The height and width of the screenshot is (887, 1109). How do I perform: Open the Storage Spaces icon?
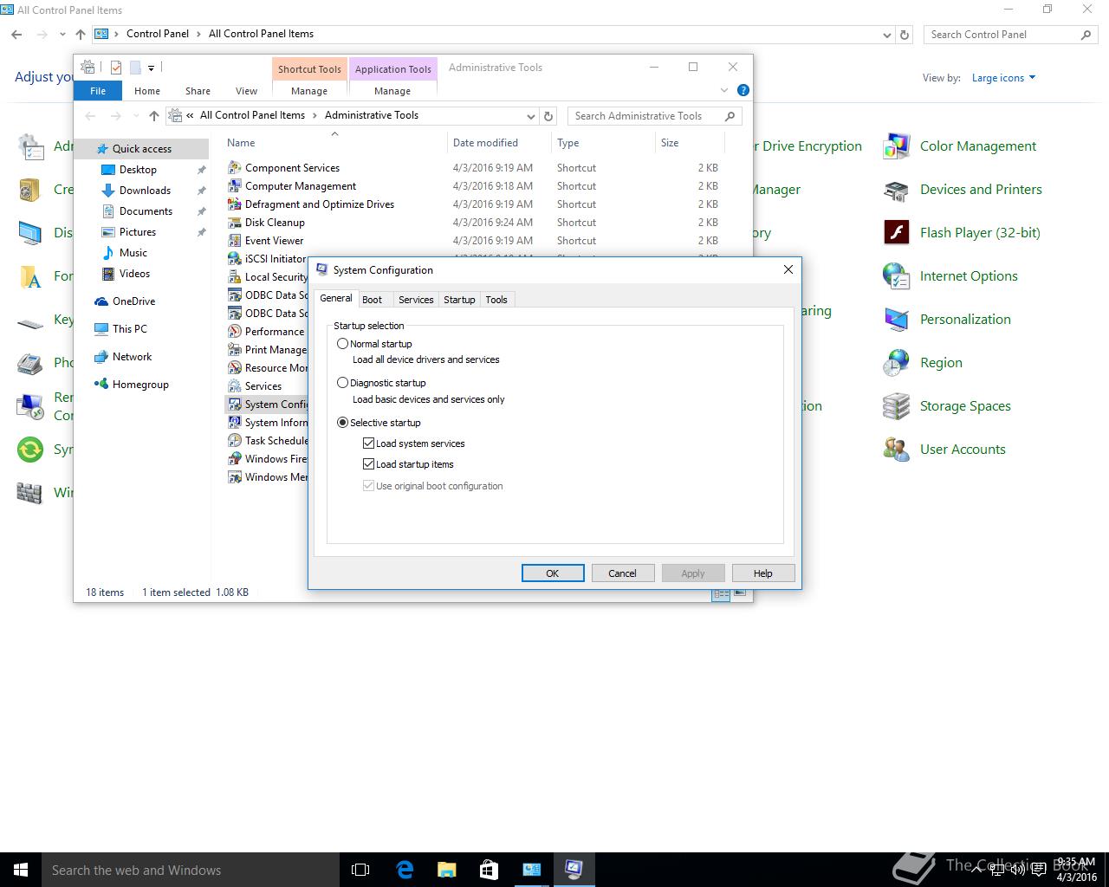click(896, 406)
